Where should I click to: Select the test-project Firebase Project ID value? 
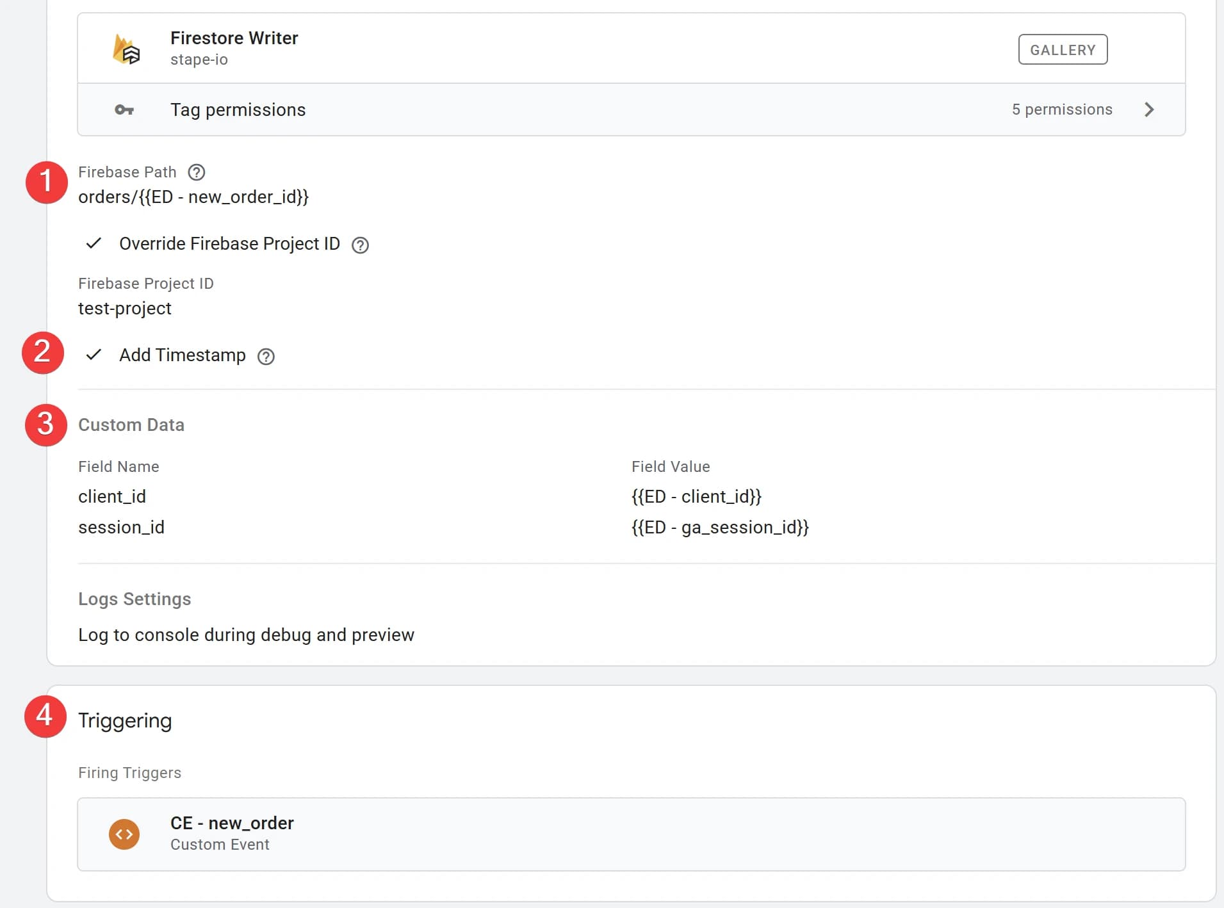tap(125, 309)
